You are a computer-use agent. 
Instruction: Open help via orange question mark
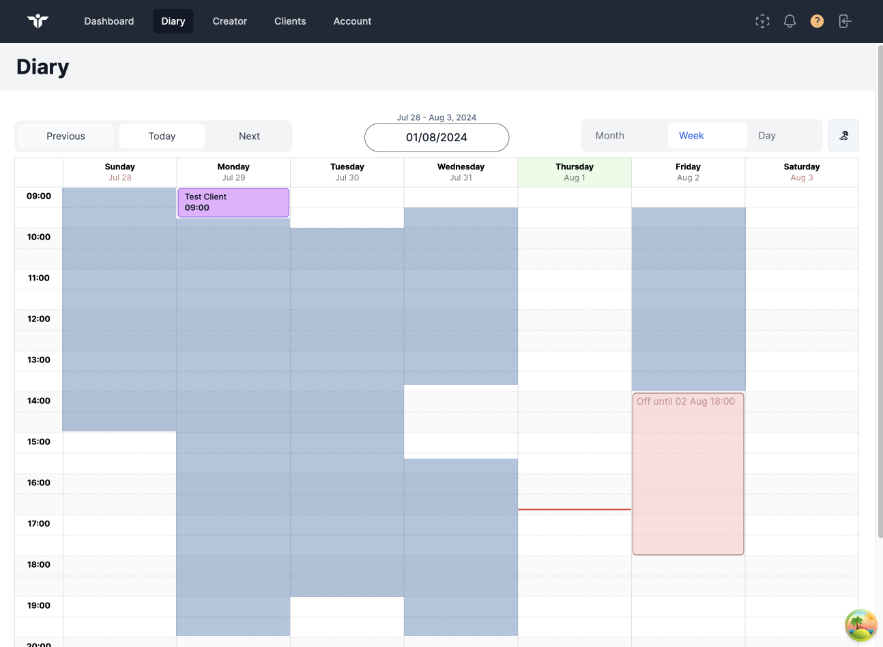point(817,21)
